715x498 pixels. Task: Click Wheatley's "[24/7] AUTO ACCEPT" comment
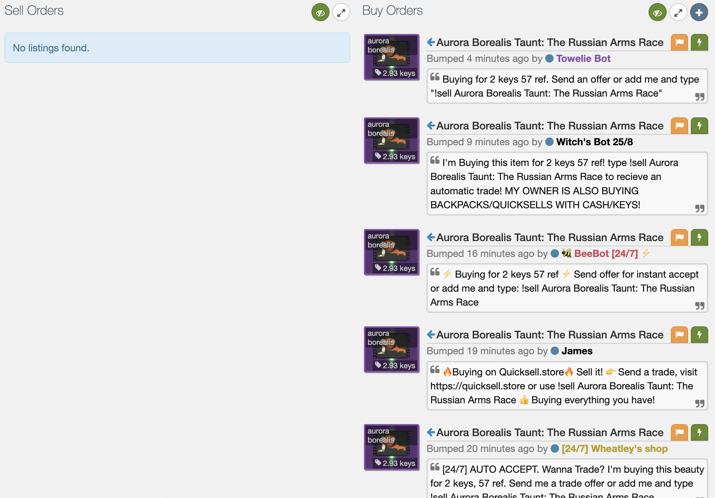pos(567,478)
